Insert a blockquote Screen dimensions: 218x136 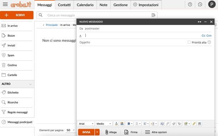click(x=162, y=124)
